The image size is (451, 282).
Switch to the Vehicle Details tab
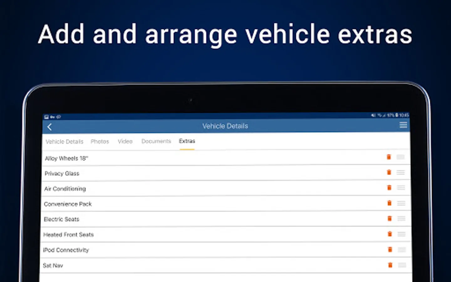click(65, 142)
